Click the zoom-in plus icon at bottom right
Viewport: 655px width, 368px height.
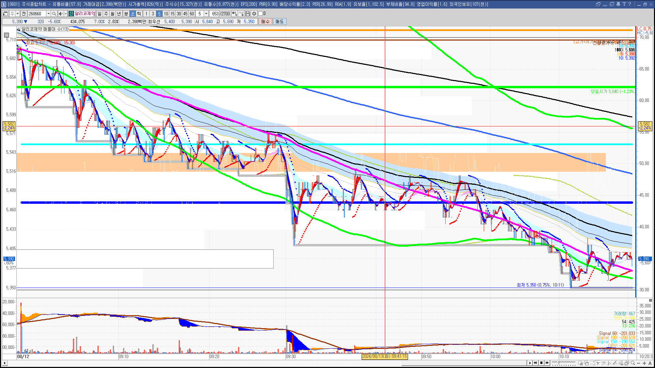(644, 363)
